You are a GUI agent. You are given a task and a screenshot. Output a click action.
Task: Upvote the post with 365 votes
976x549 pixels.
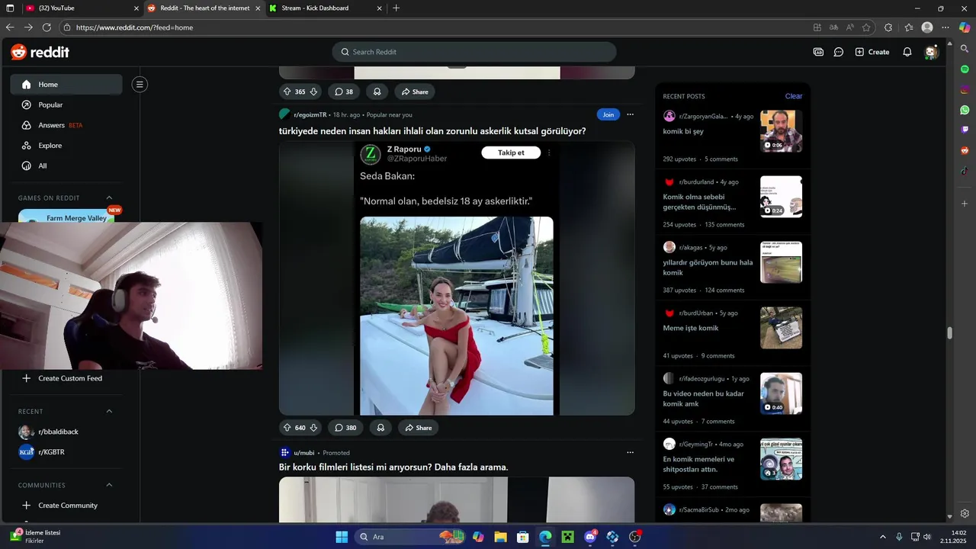click(x=287, y=91)
